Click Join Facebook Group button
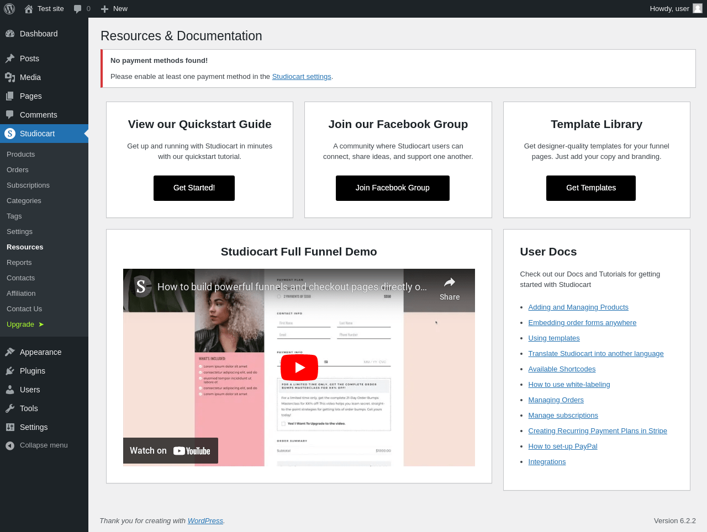The height and width of the screenshot is (532, 707). [393, 188]
